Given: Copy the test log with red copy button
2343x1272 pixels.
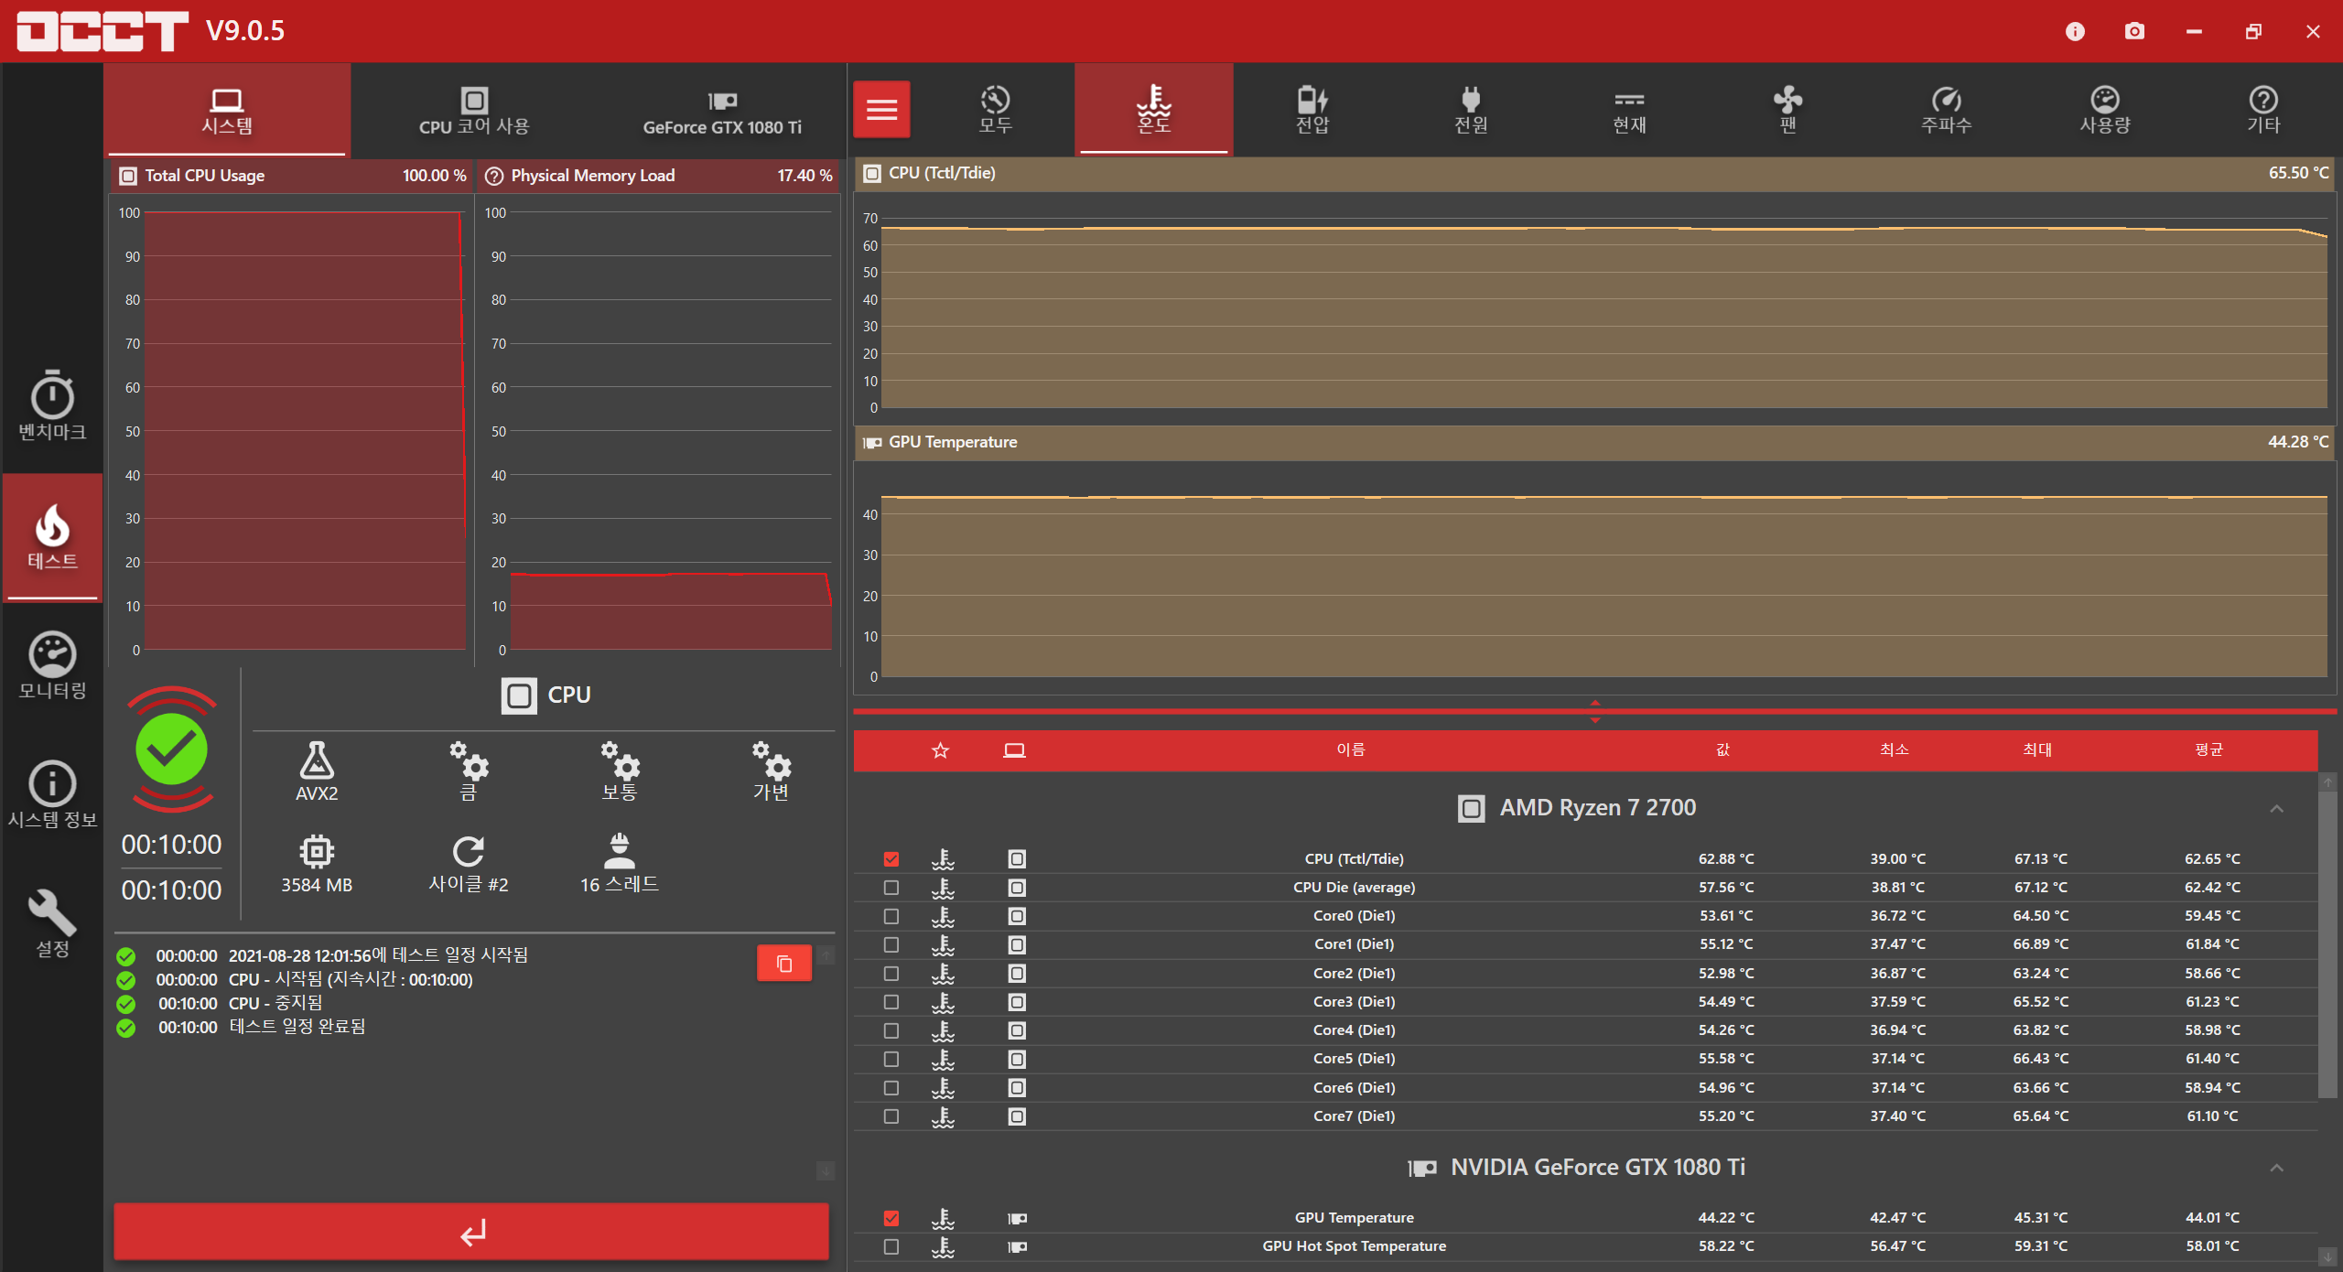Looking at the screenshot, I should click(784, 963).
